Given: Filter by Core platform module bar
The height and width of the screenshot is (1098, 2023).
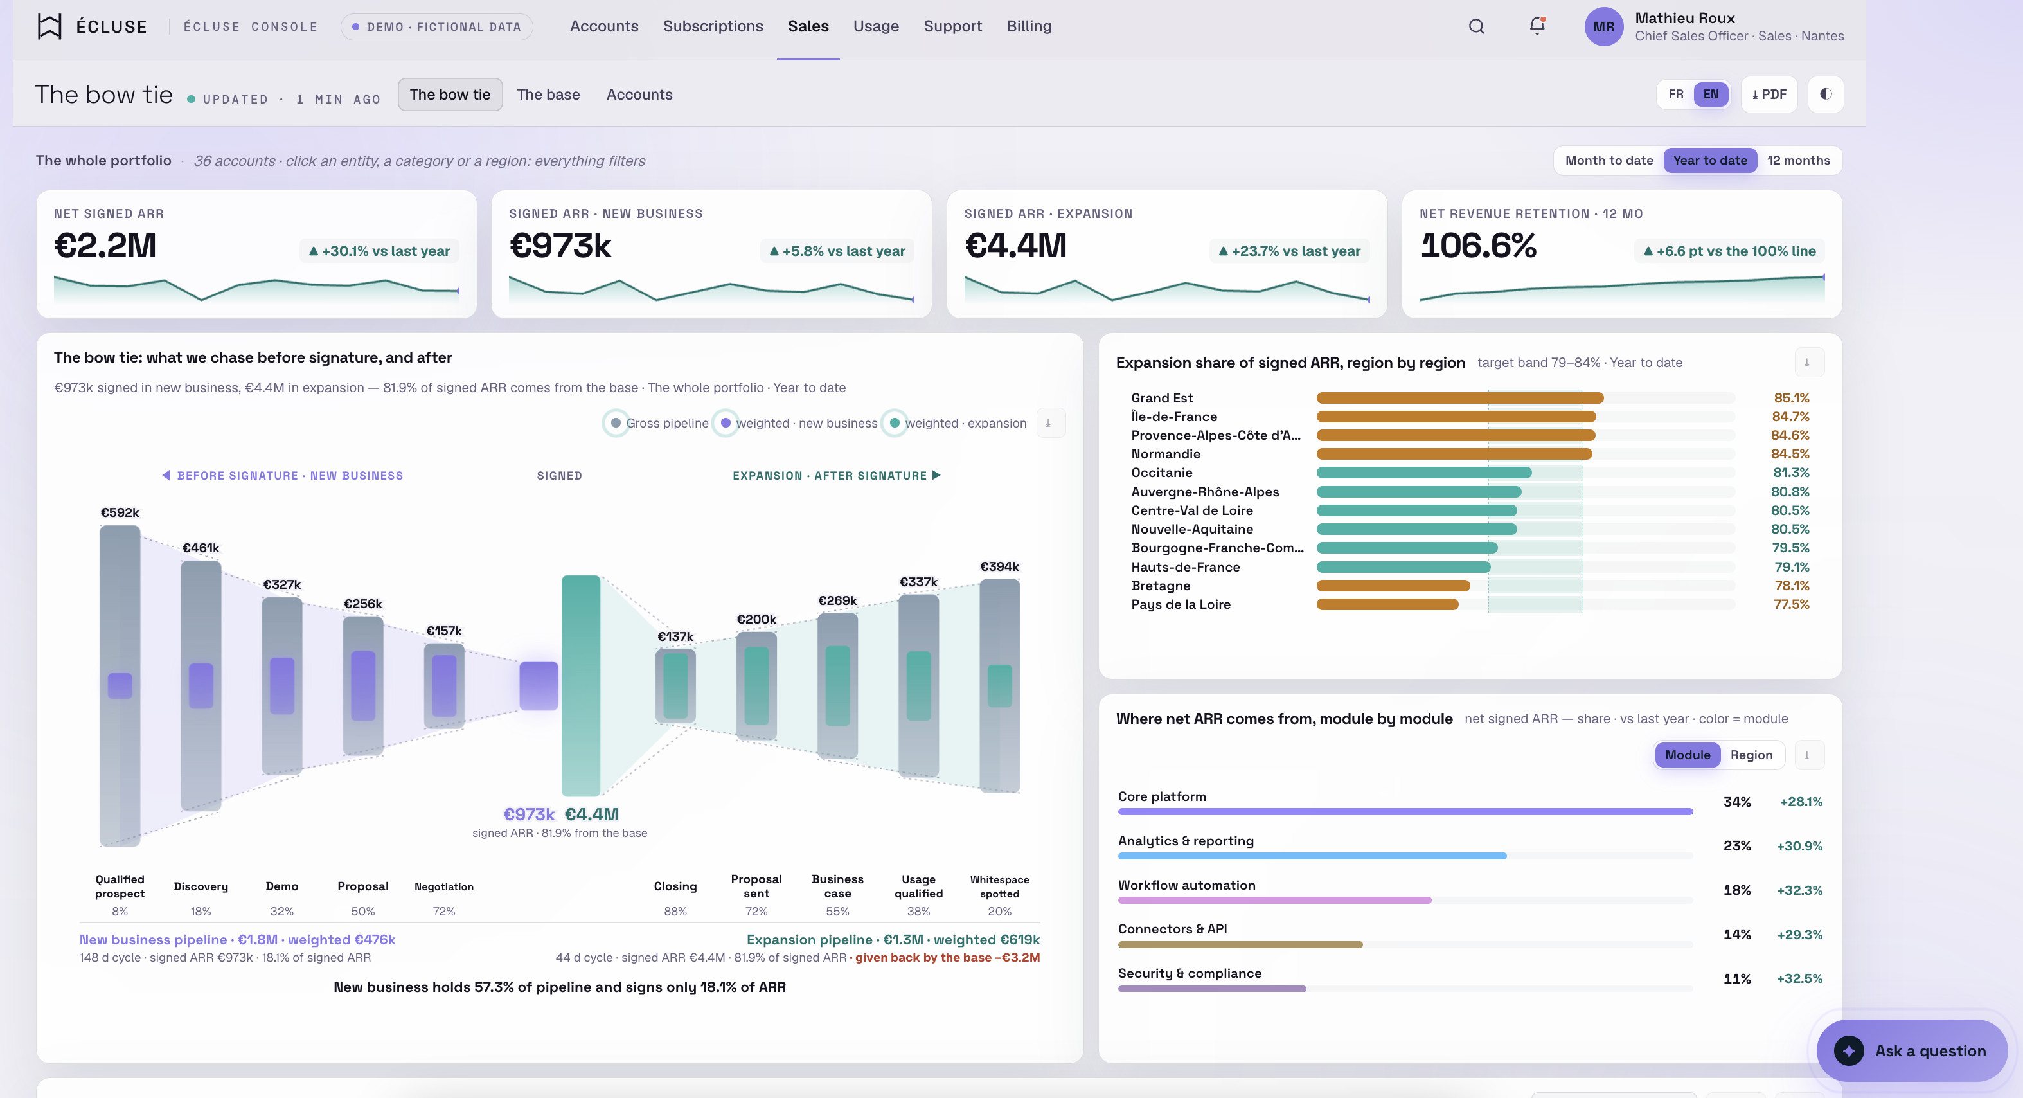Looking at the screenshot, I should 1405,812.
